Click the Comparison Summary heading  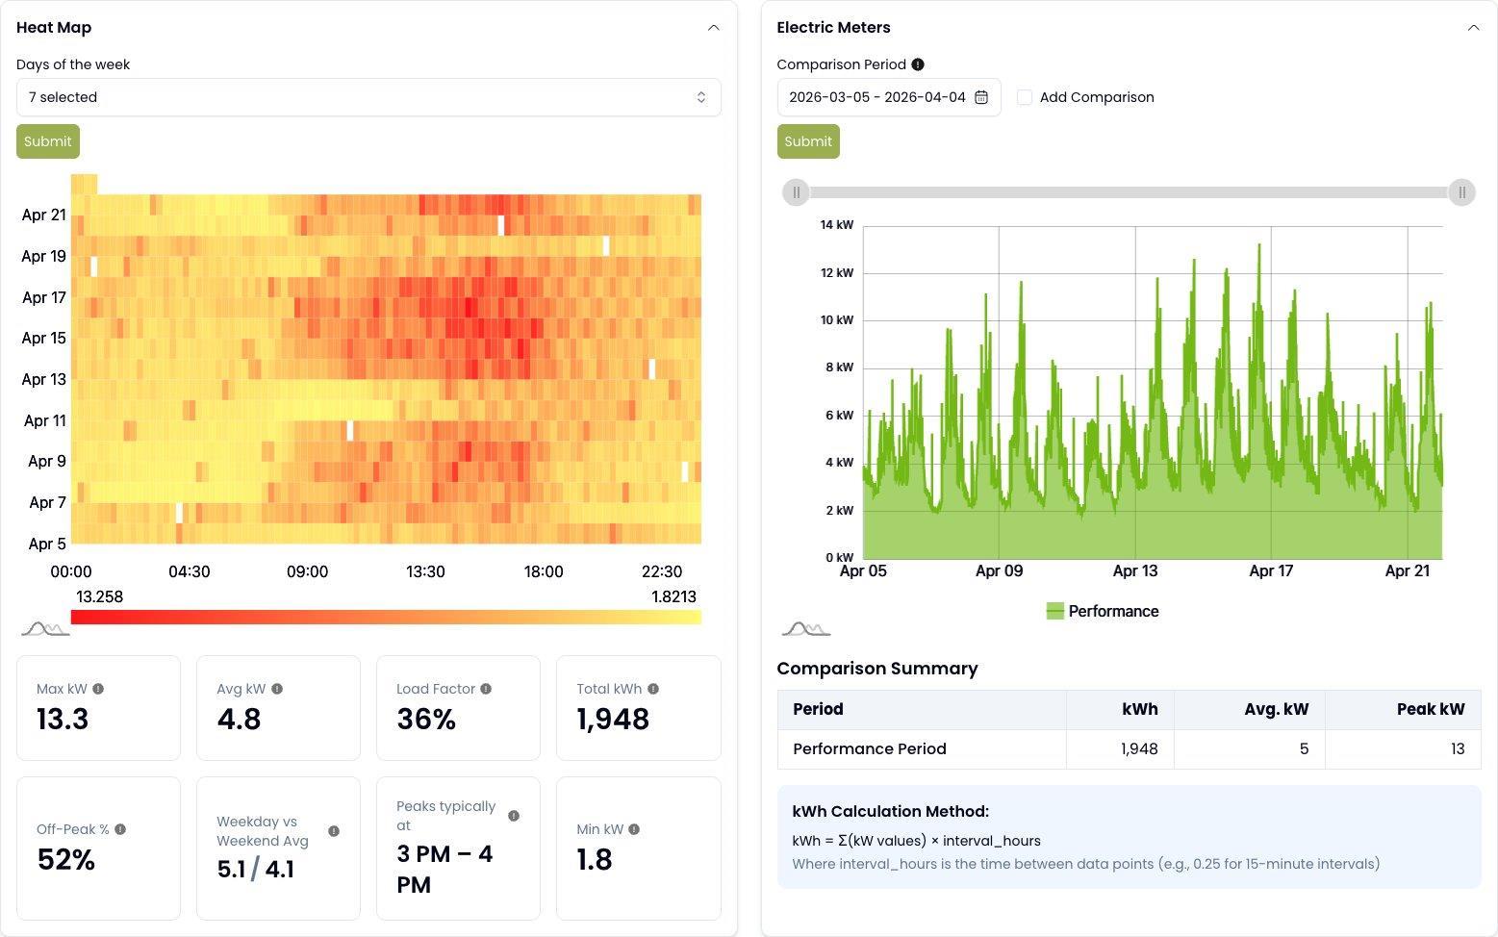point(877,669)
